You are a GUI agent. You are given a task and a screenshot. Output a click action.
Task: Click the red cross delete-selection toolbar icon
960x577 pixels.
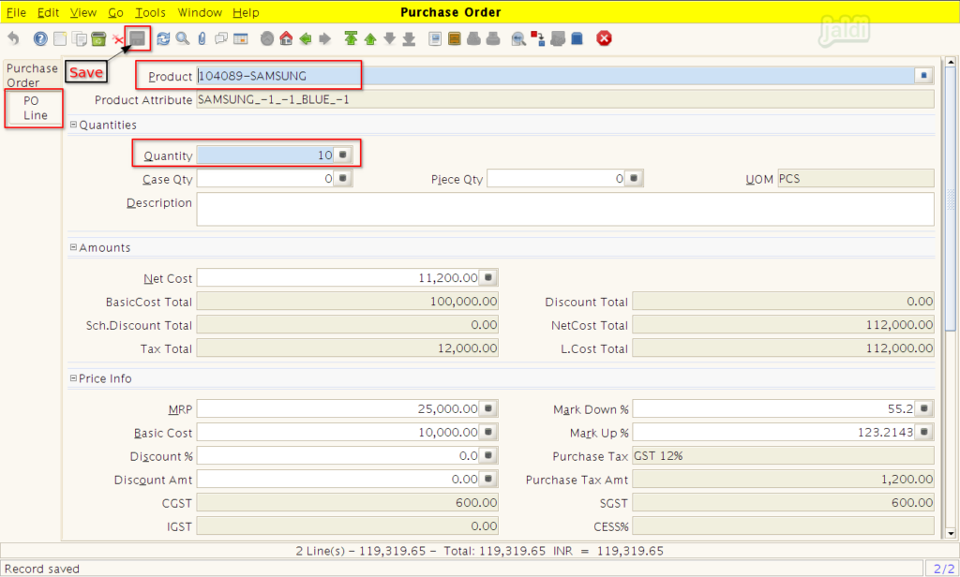point(117,39)
